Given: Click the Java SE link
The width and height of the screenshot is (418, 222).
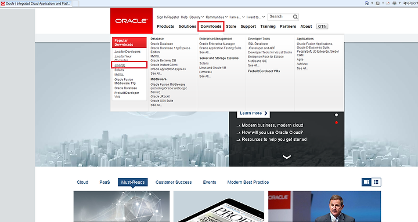Looking at the screenshot, I should click(x=120, y=65).
